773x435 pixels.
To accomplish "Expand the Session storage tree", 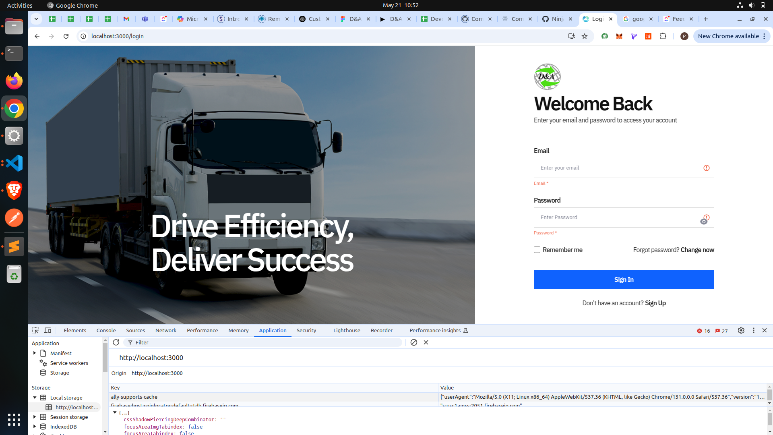I will [35, 417].
